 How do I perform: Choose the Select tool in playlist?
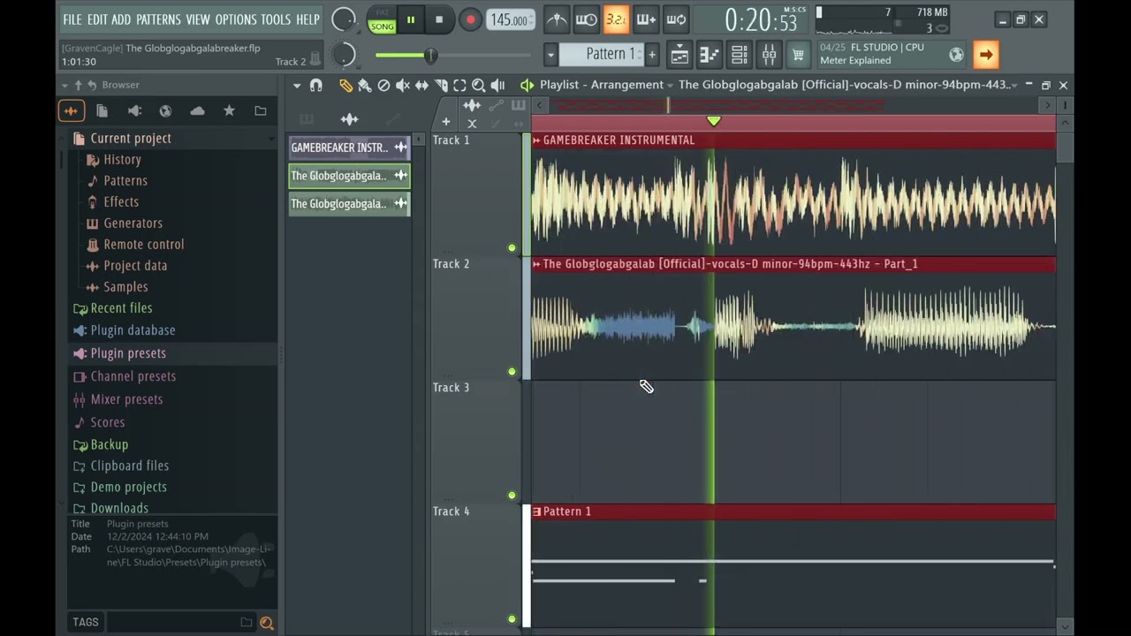pyautogui.click(x=459, y=86)
